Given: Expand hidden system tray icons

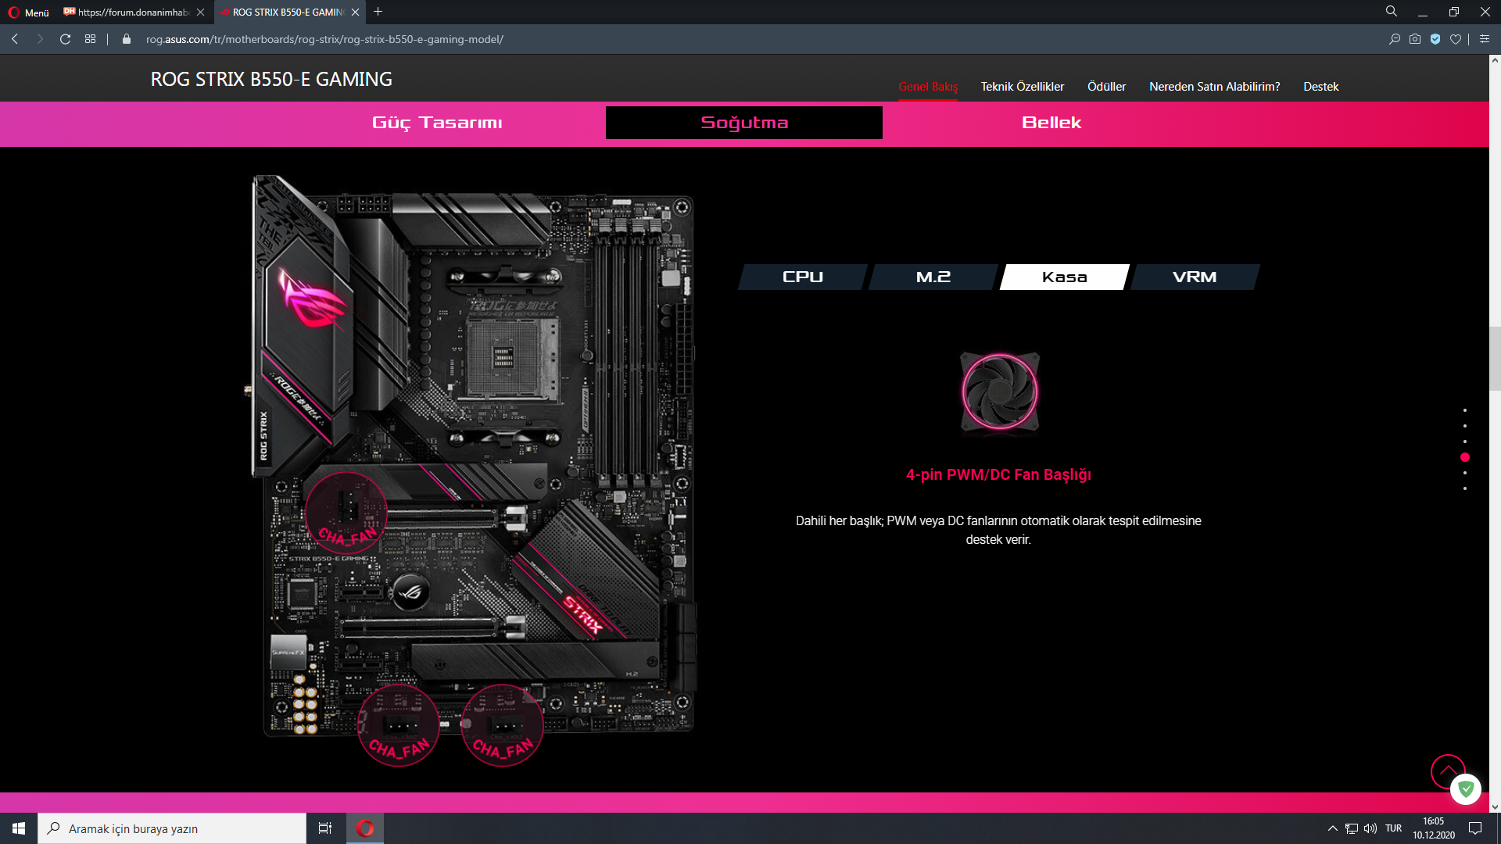Looking at the screenshot, I should click(1332, 828).
